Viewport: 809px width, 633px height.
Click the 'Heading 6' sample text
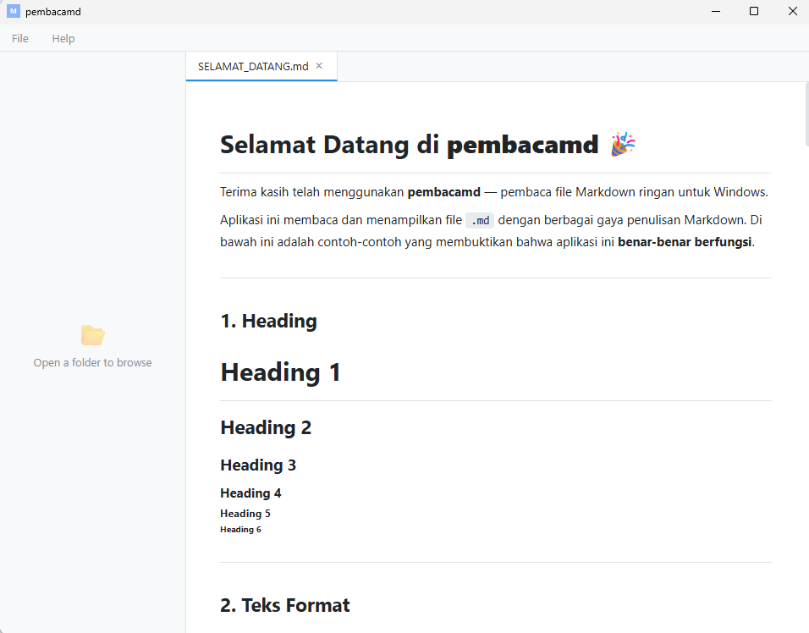point(240,529)
